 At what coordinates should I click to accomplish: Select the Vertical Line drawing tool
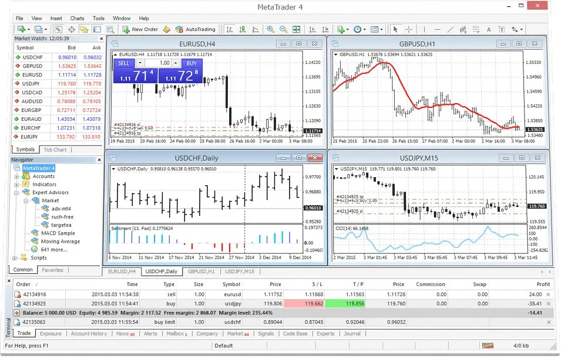(x=424, y=29)
